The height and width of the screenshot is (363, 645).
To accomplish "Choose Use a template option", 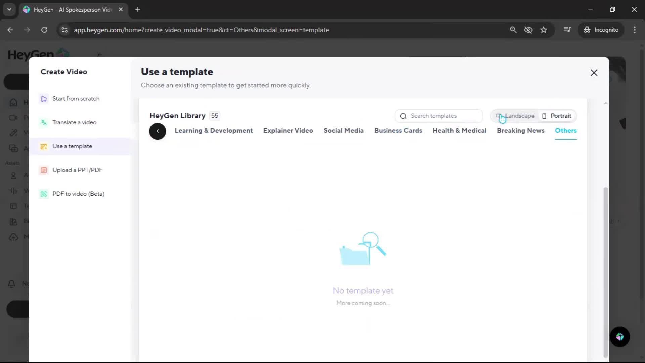I will 72,146.
